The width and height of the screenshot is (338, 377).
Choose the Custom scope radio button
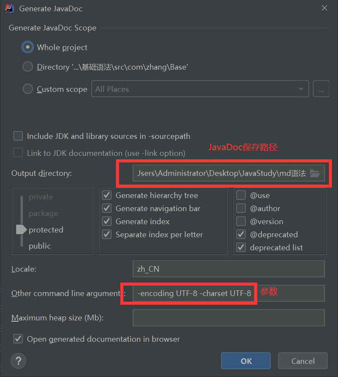coord(28,89)
